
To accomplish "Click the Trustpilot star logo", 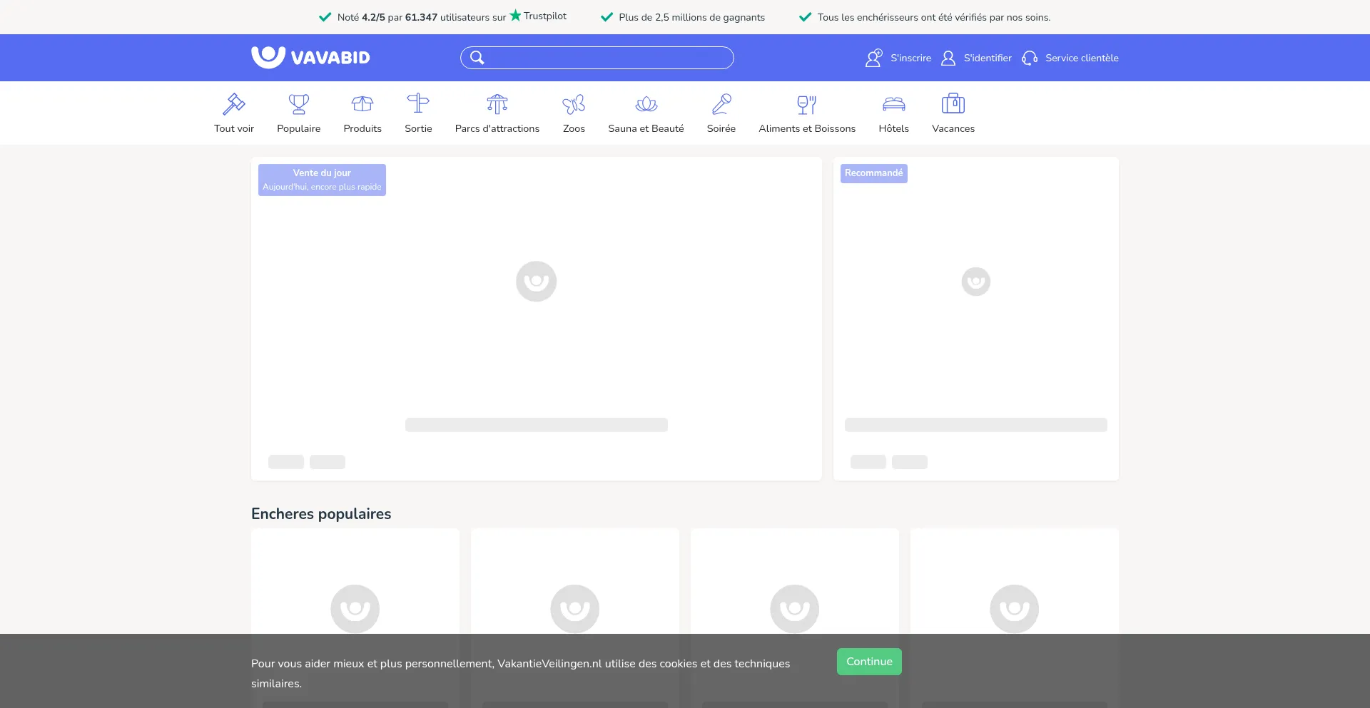I will click(538, 16).
